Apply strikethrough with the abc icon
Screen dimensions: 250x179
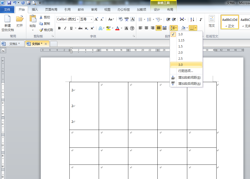pos(80,28)
